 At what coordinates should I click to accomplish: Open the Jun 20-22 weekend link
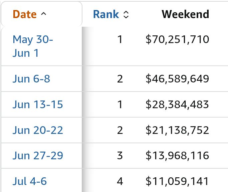point(38,130)
